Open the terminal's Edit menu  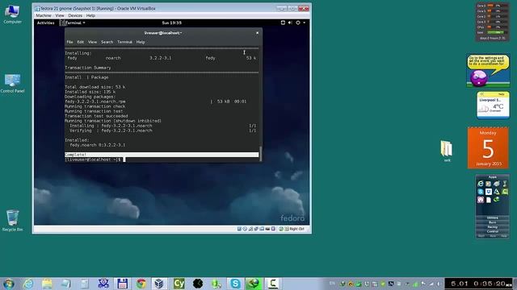click(x=80, y=42)
